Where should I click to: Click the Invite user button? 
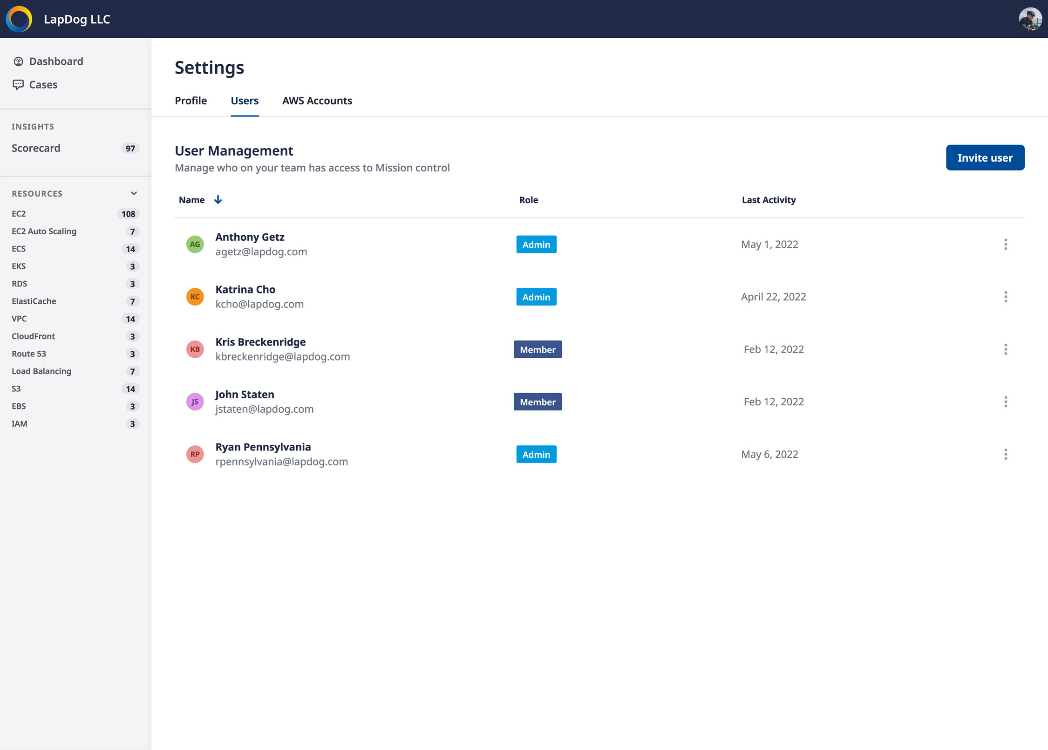[x=985, y=158]
